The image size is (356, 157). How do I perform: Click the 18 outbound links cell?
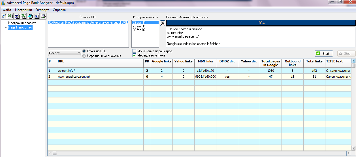pos(293,77)
